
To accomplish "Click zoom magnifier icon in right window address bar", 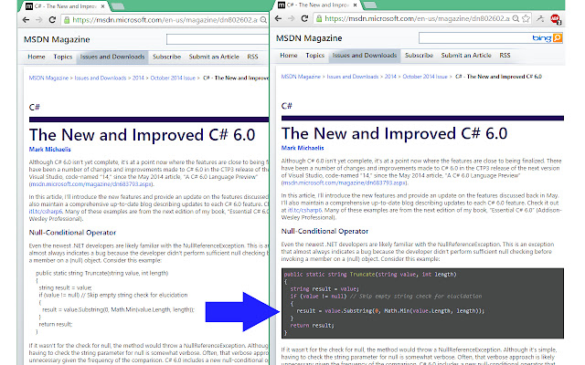I will tap(516, 18).
